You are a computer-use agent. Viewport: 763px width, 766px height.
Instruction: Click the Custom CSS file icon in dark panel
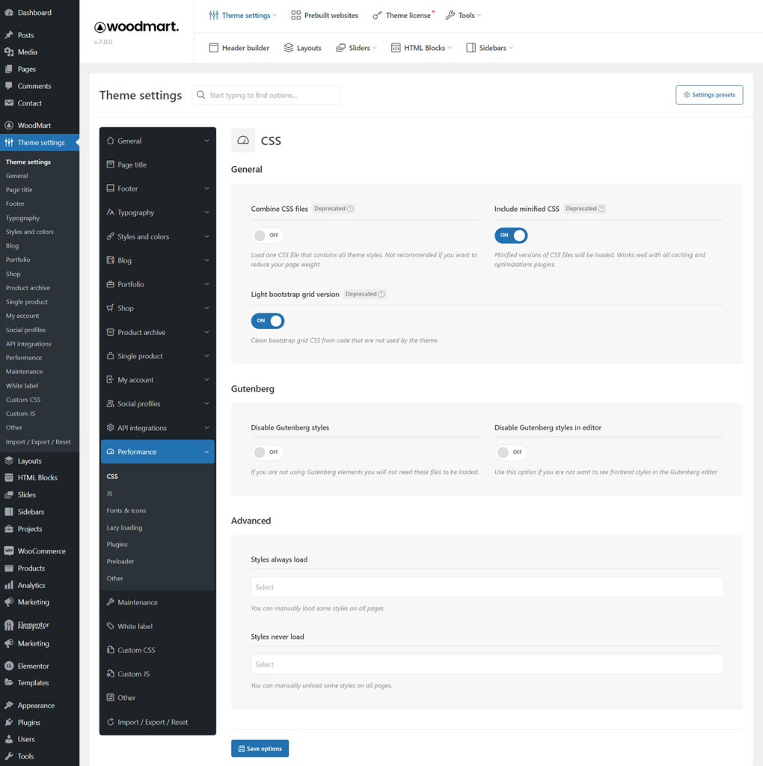[x=111, y=650]
